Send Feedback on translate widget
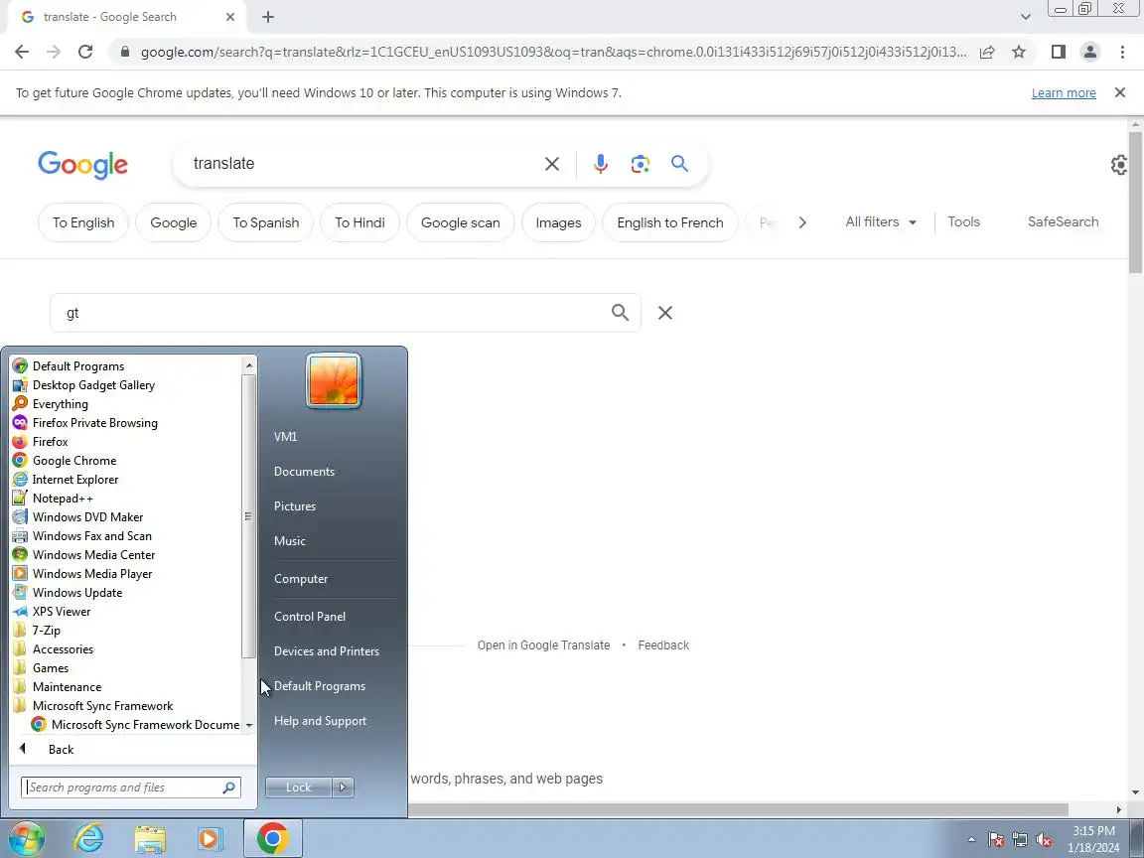Screen dimensions: 1144x858 click(x=663, y=644)
